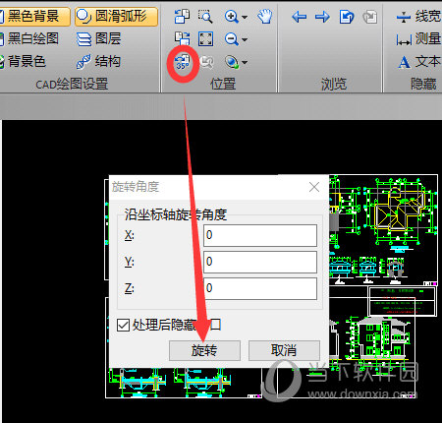Image resolution: width=442 pixels, height=423 pixels.
Task: Expand the globe view dropdown arrow
Action: (x=245, y=62)
